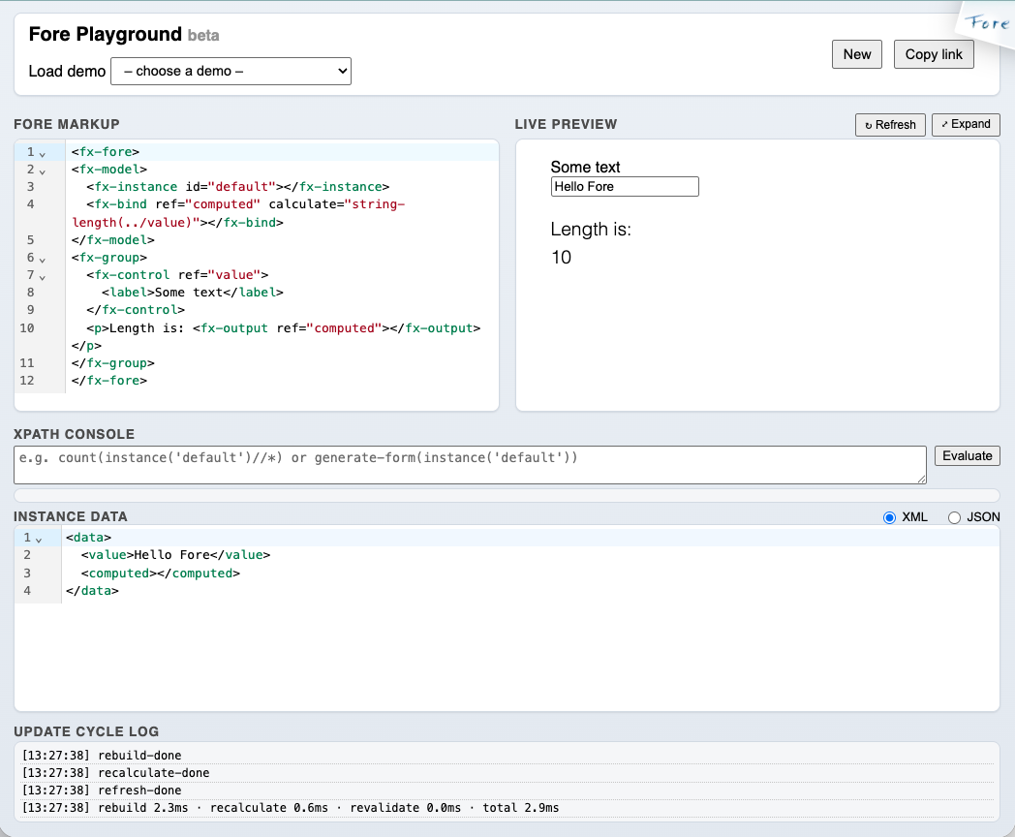This screenshot has height=837, width=1015.
Task: Click the 'Some text' label line in markup
Action: 193,292
